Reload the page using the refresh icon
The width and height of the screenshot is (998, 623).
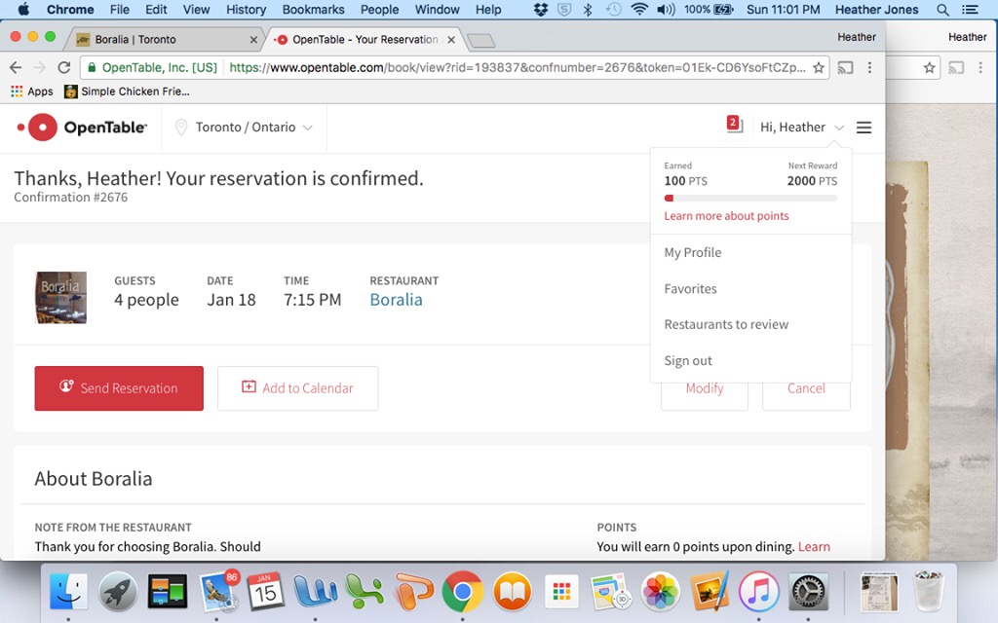(x=64, y=68)
